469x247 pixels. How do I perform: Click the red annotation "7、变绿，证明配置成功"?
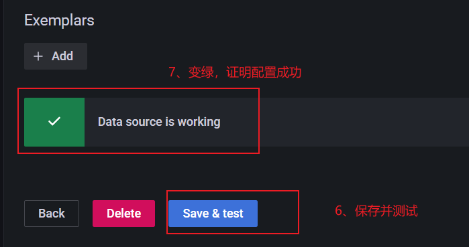[235, 72]
